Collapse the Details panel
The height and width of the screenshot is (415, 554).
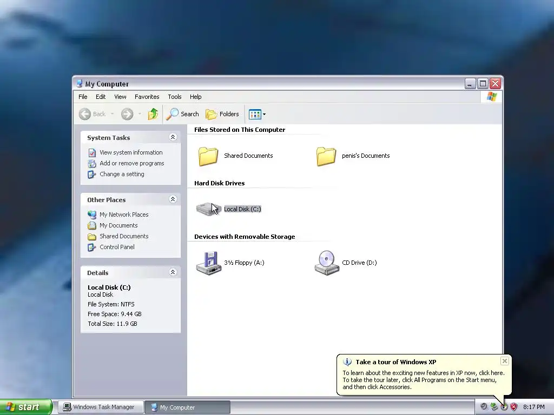point(173,272)
